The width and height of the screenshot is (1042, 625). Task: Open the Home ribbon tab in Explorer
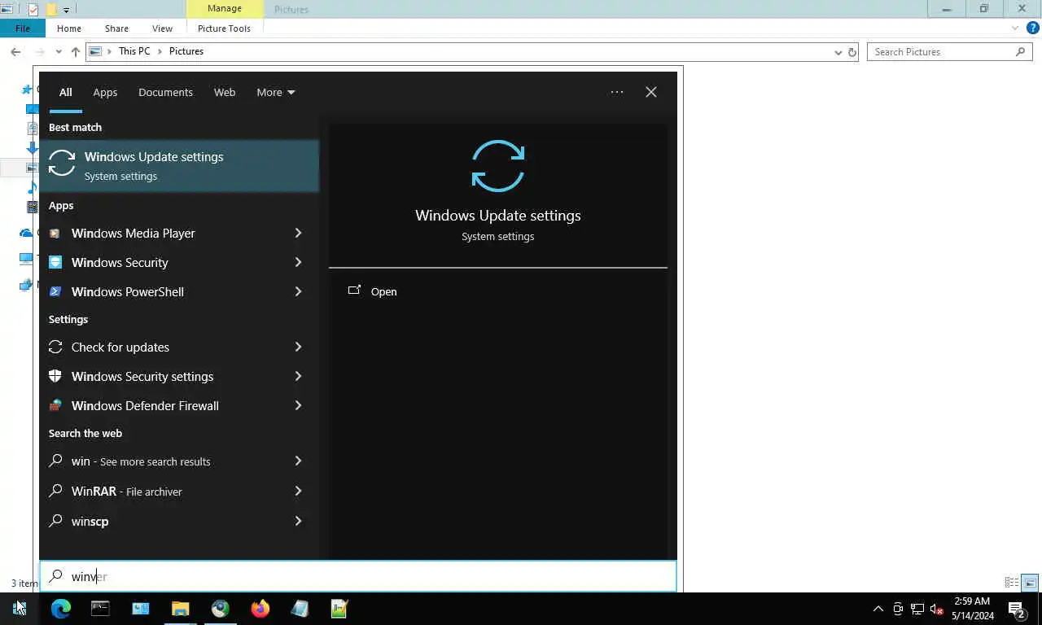point(69,28)
